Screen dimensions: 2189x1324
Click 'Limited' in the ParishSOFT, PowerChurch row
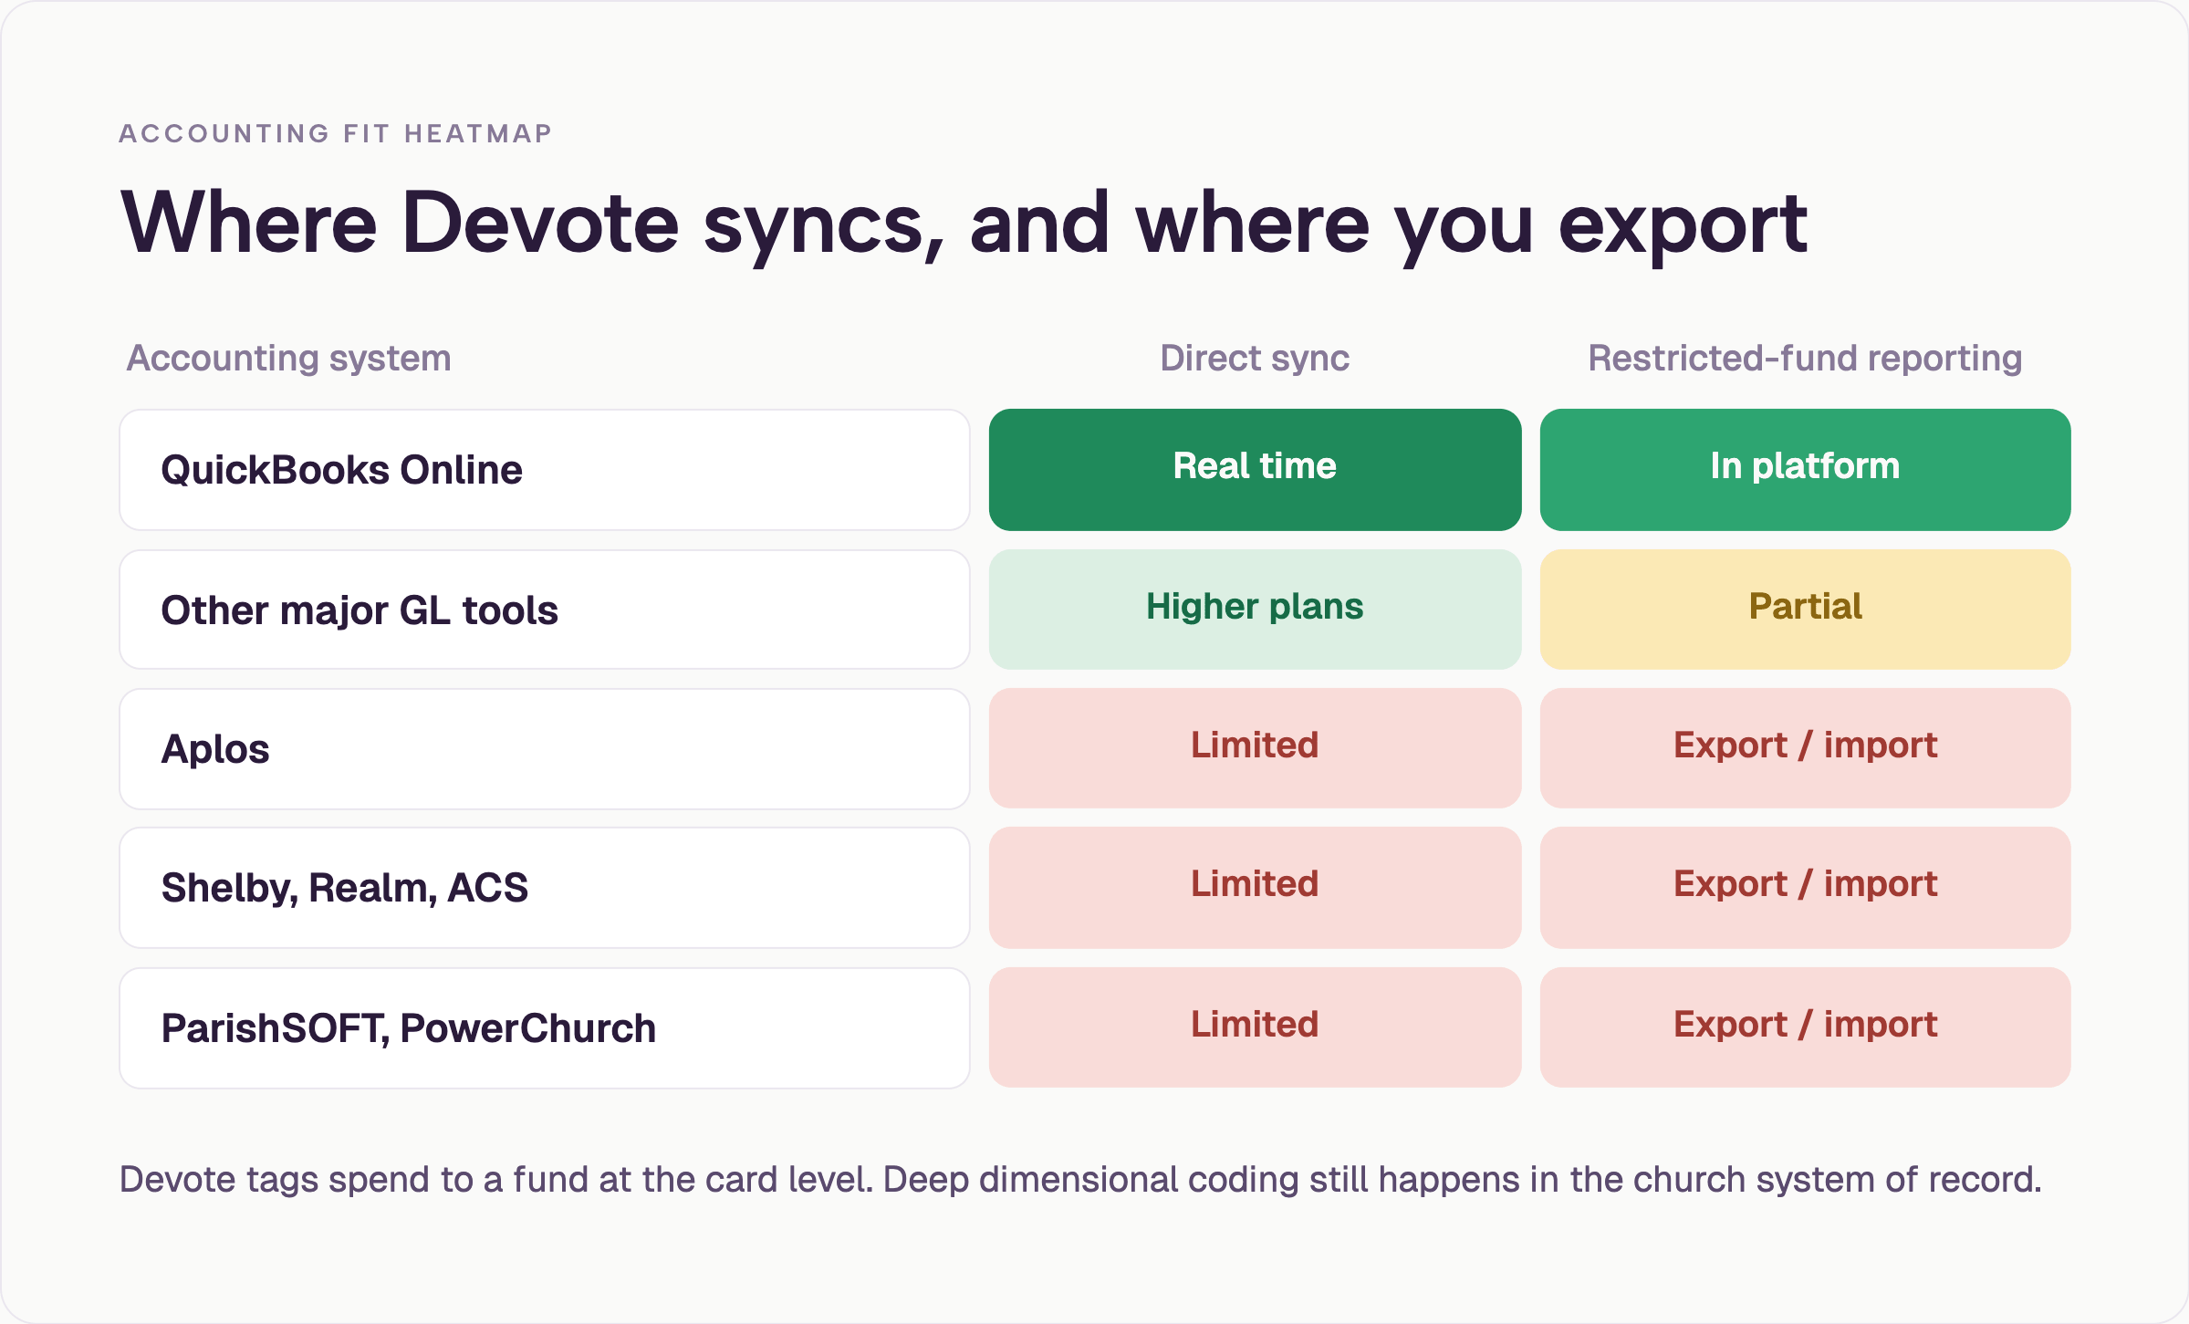point(1255,1027)
